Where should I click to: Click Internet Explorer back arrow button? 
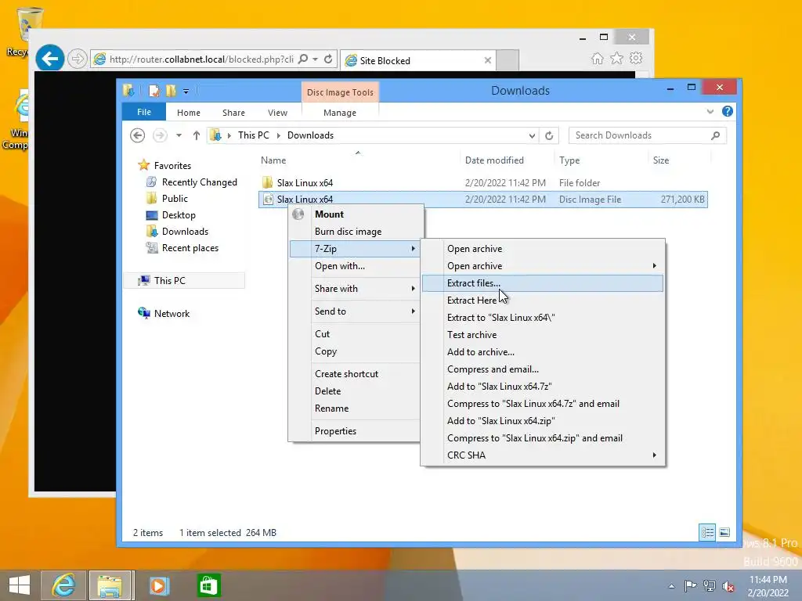(49, 59)
